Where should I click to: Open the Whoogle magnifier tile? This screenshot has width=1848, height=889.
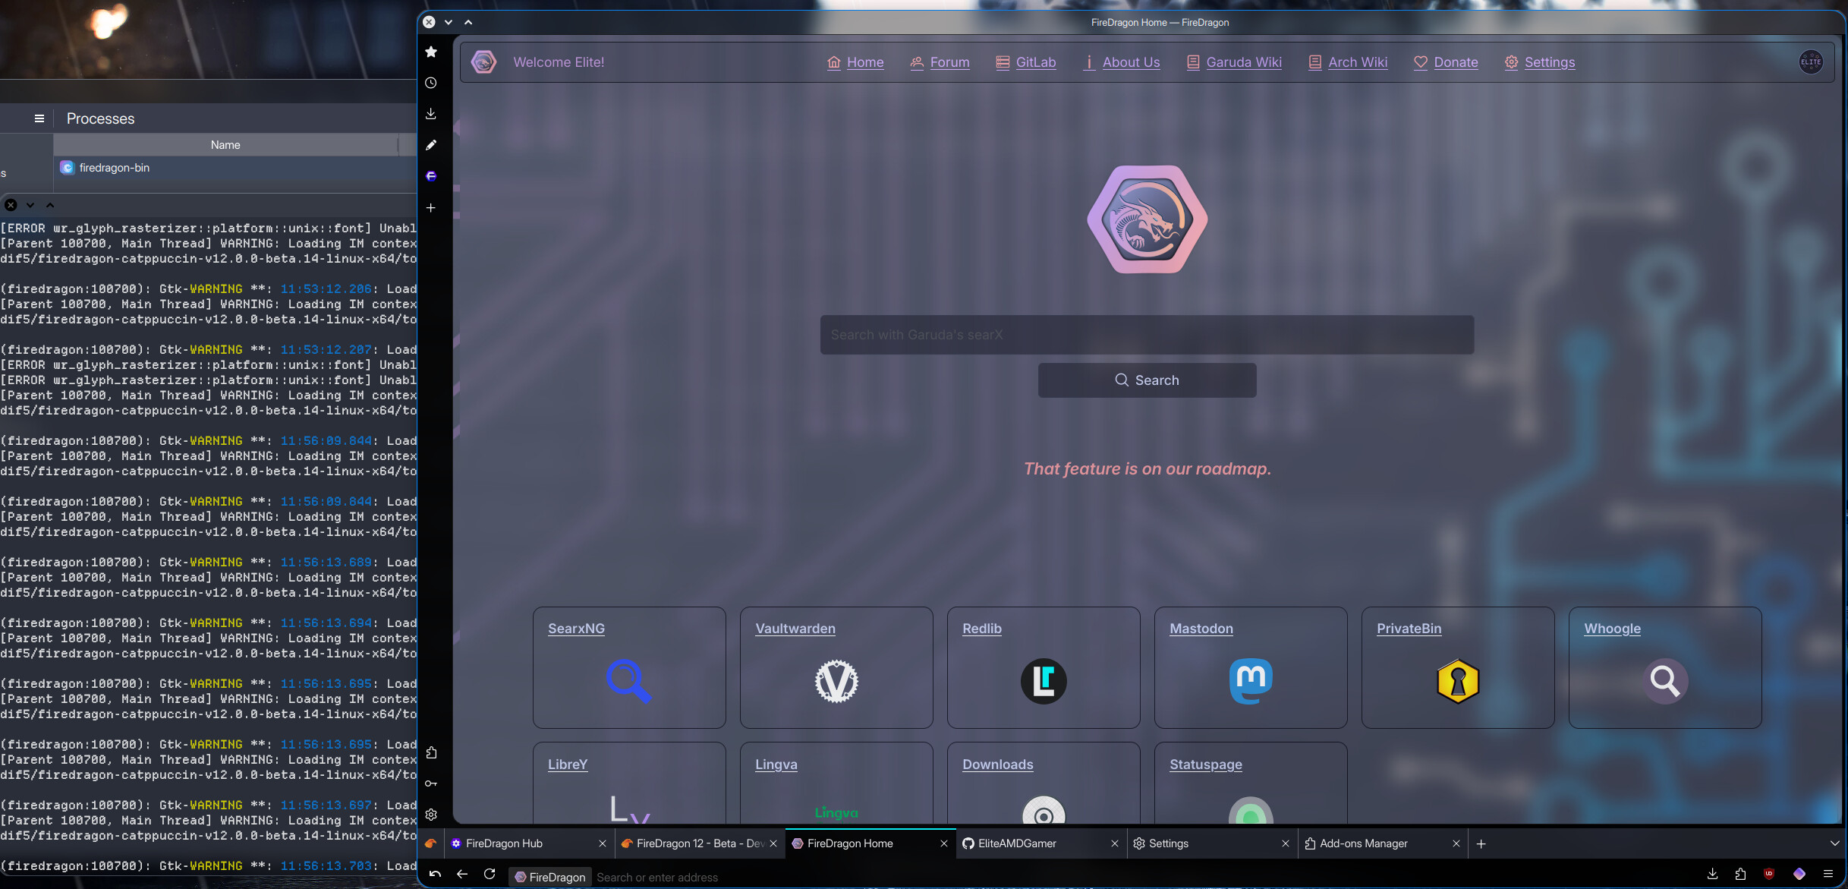tap(1665, 681)
